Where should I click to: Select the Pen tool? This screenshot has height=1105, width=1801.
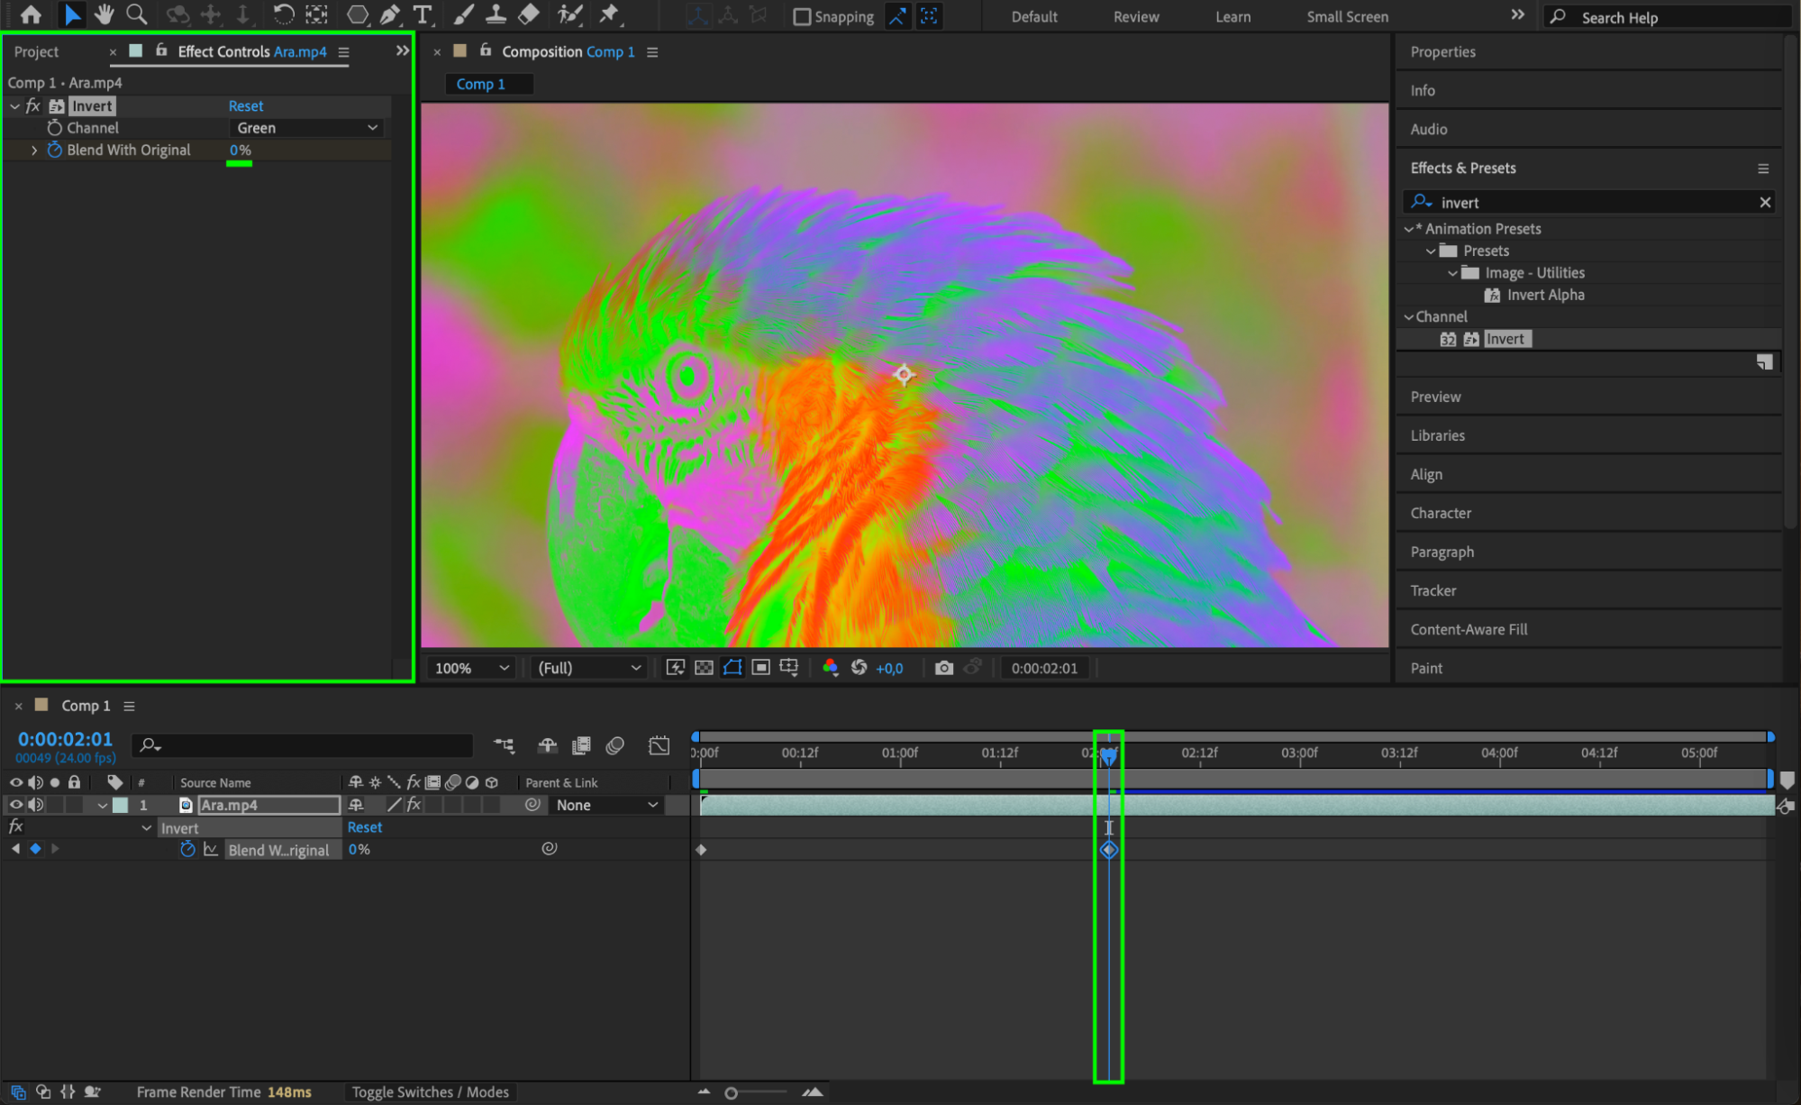pos(390,14)
